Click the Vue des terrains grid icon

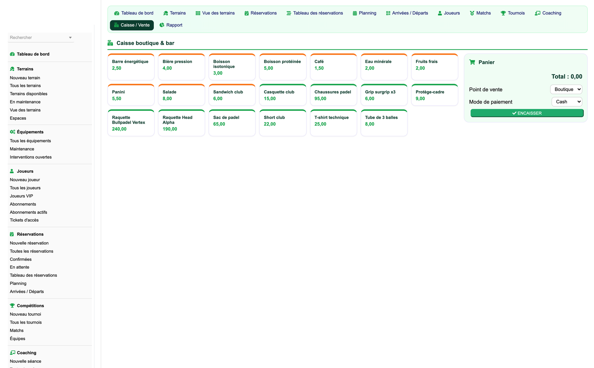click(198, 13)
